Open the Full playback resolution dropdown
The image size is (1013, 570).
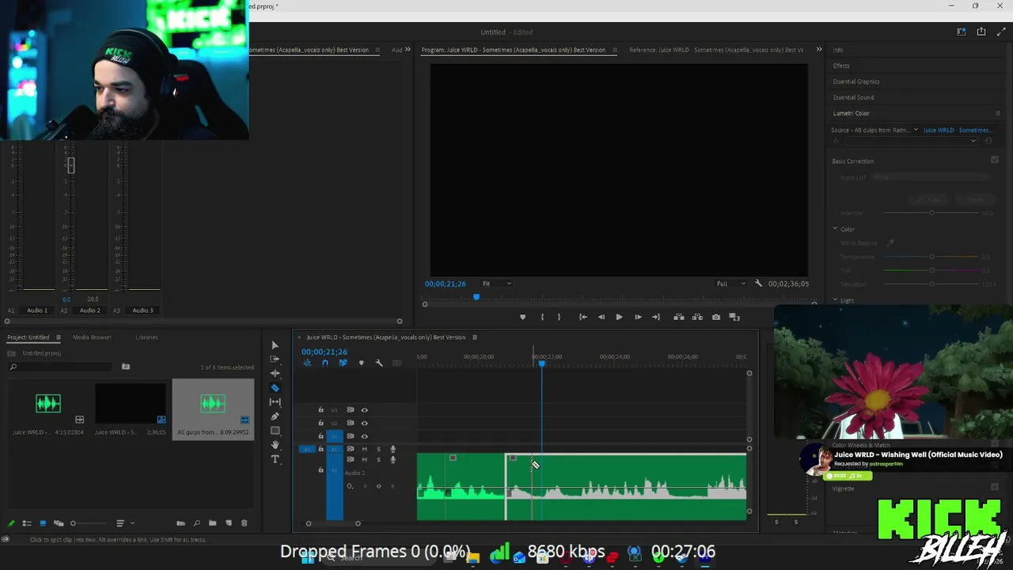pos(730,283)
